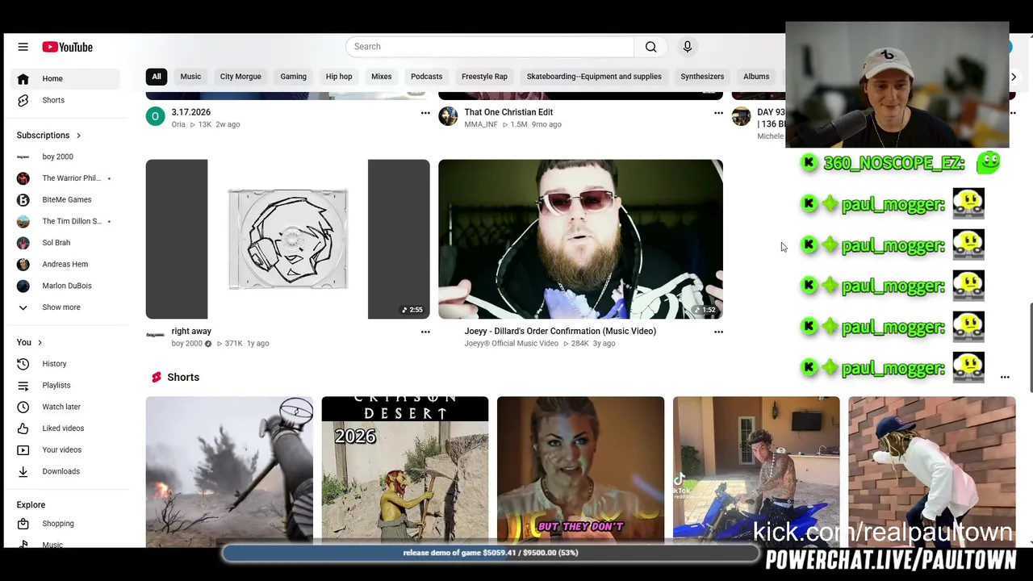Open the hamburger guide menu
Screen dimensions: 1033x581
pyautogui.click(x=23, y=47)
